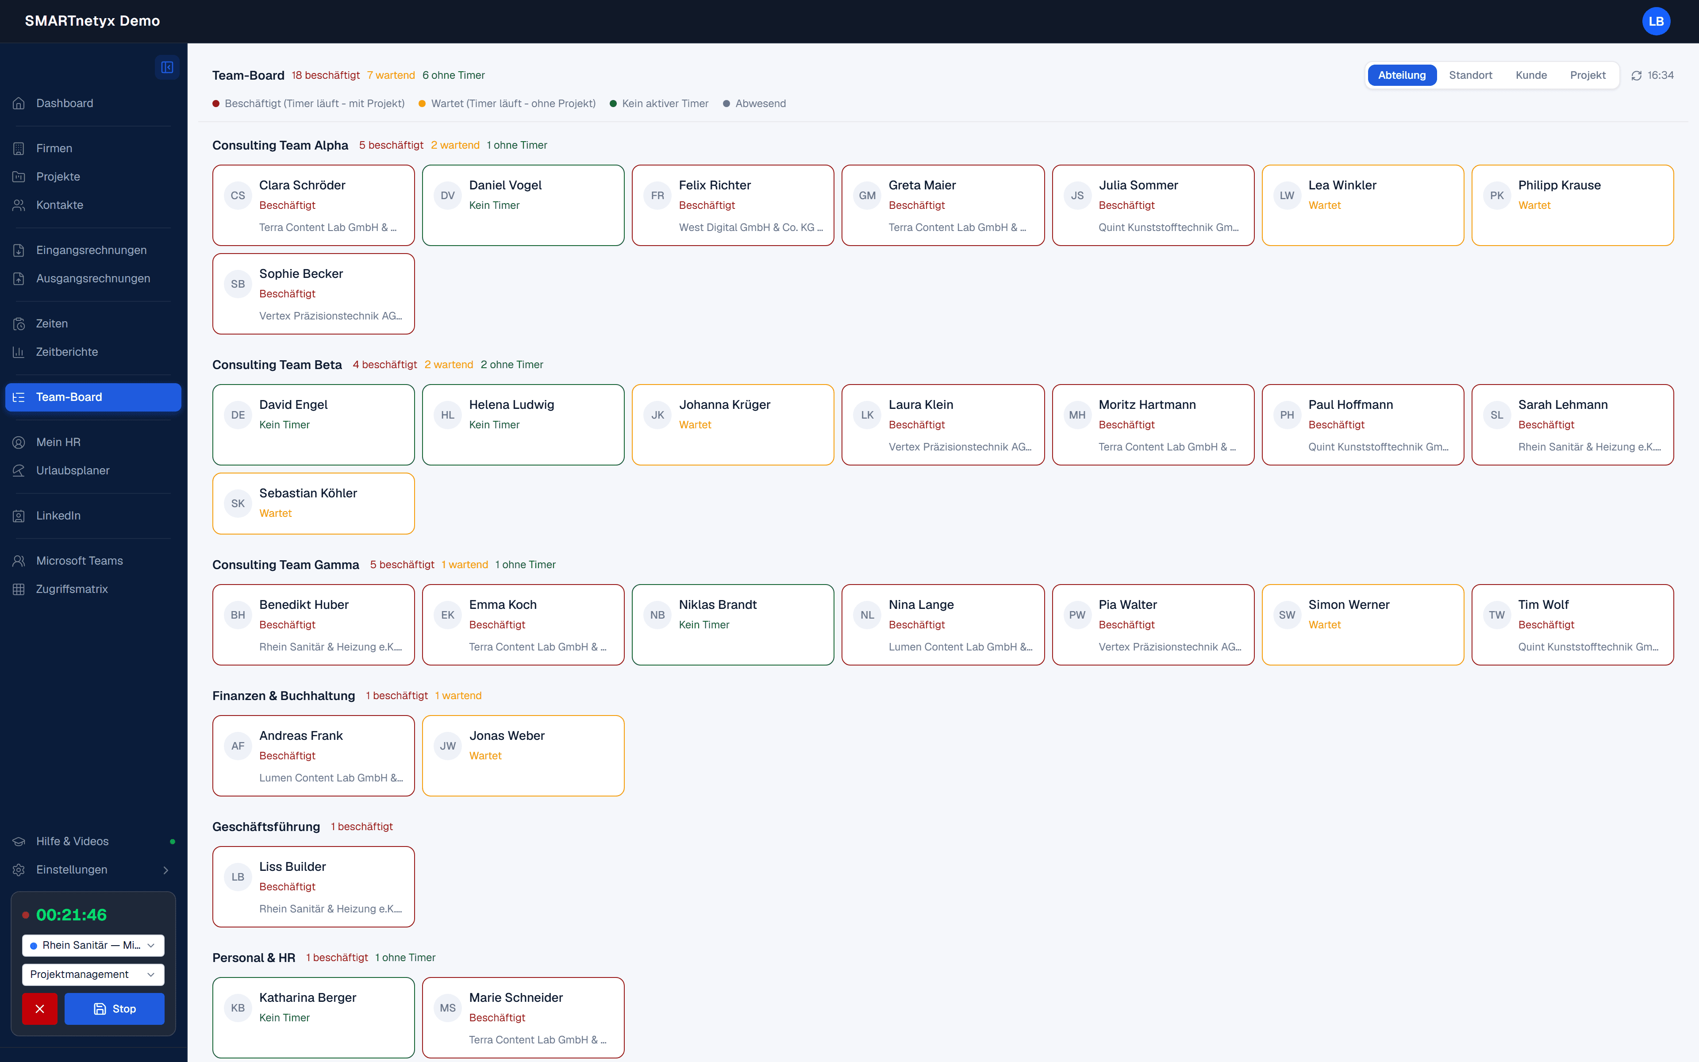The height and width of the screenshot is (1062, 1699).
Task: Click the Einstellungen gear icon
Action: pyautogui.click(x=19, y=870)
